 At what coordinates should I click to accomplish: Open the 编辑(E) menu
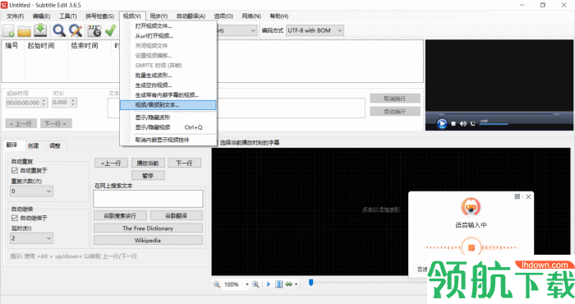click(x=41, y=16)
